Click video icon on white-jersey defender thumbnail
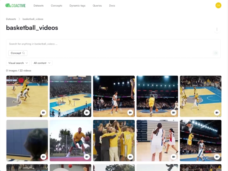 130,112
